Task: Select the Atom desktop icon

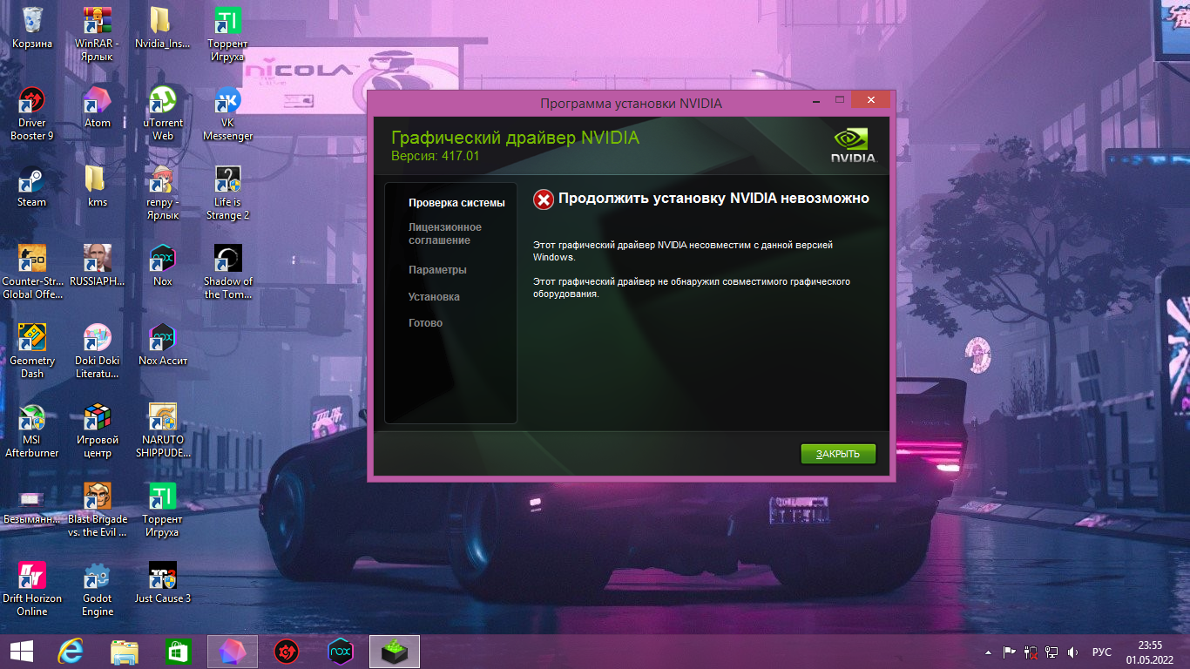Action: [98, 107]
